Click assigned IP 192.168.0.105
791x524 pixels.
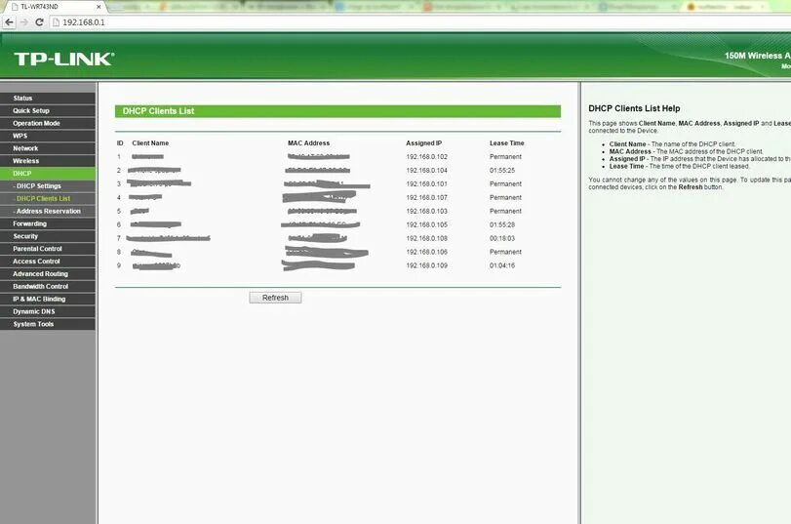pyautogui.click(x=427, y=225)
